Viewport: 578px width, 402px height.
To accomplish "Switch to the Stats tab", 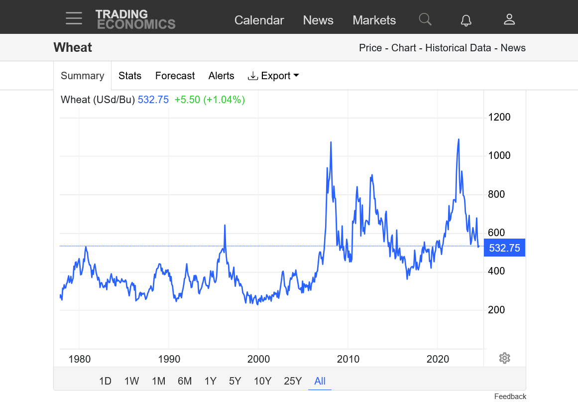I will point(130,76).
